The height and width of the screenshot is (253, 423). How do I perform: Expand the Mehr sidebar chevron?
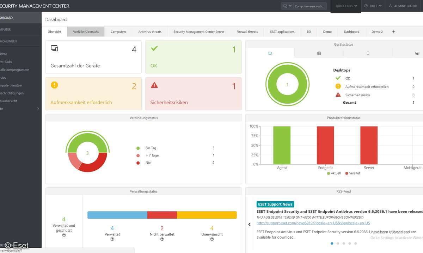click(38, 109)
